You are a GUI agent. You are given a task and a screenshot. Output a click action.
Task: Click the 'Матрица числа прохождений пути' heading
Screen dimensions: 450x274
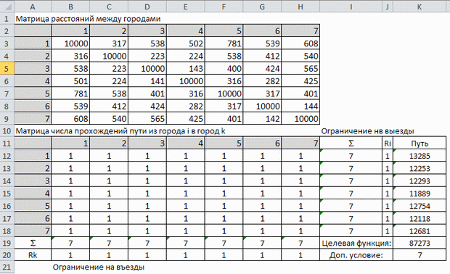pos(120,131)
